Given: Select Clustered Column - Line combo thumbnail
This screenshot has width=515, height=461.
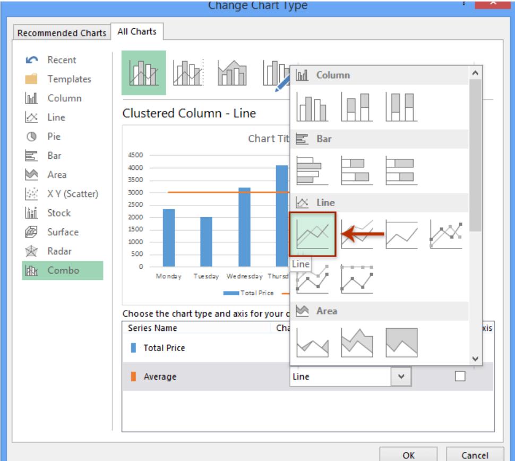Looking at the screenshot, I should (143, 73).
